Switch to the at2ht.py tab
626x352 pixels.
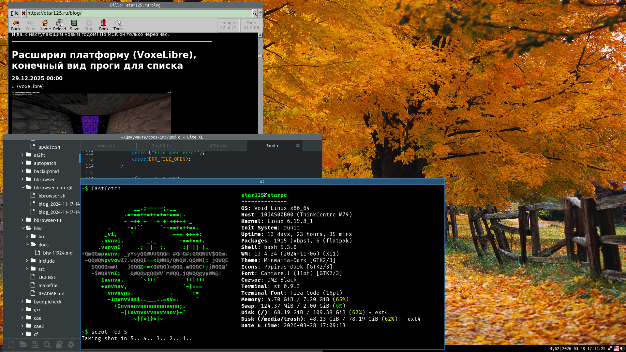[217, 146]
